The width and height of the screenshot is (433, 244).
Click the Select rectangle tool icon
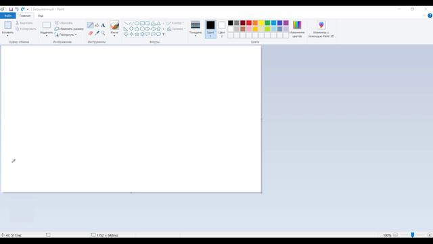point(47,25)
